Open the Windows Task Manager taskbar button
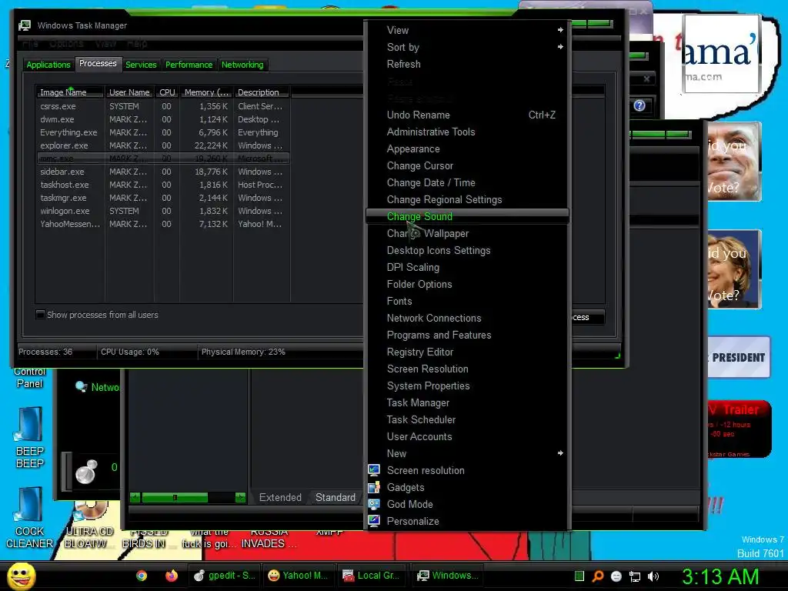 coord(446,576)
